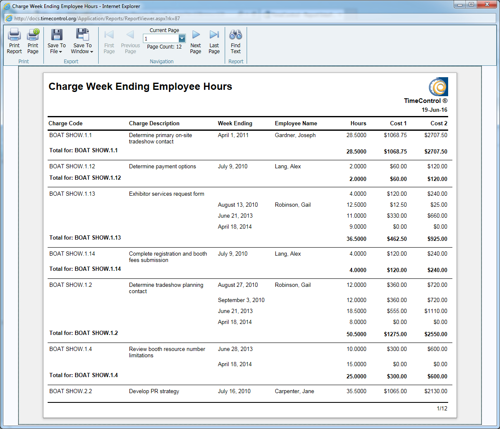Click the 36.5000 total hours value
The height and width of the screenshot is (429, 500).
tap(357, 239)
